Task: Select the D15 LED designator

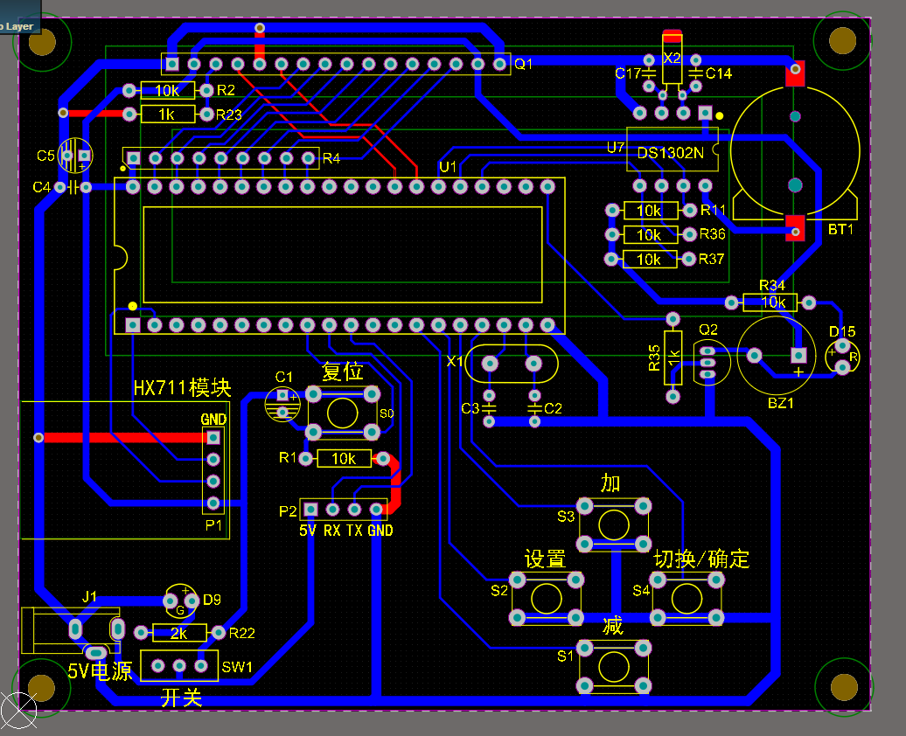Action: coord(842,331)
